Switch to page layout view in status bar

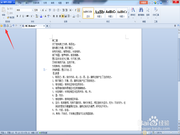pyautogui.click(x=145, y=133)
